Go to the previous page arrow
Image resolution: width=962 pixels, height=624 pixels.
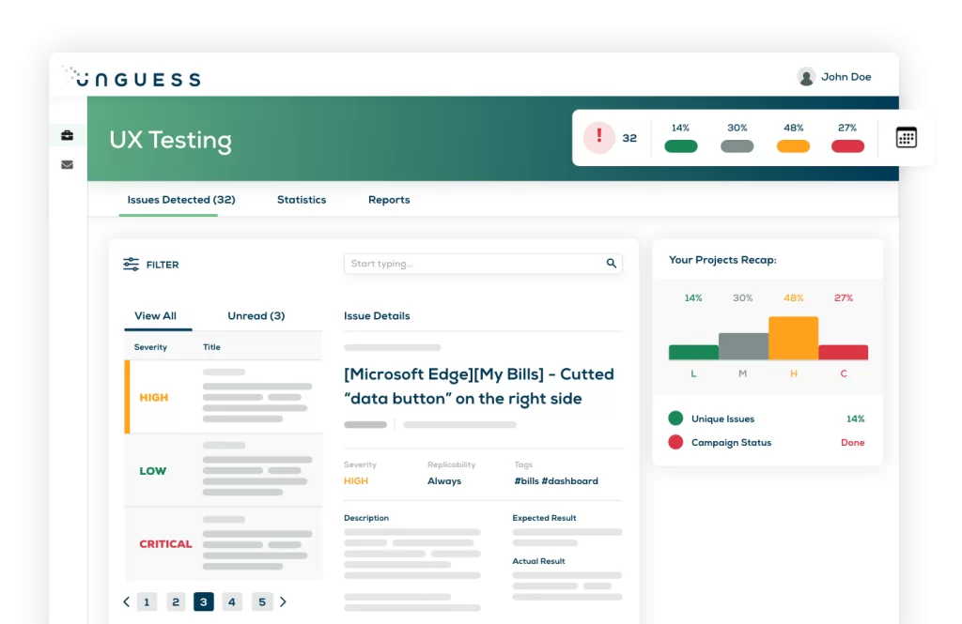click(127, 601)
